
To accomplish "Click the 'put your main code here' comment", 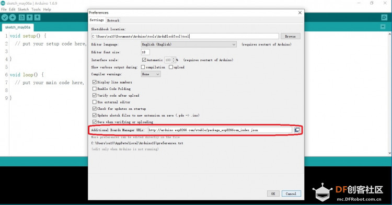I will click(50, 83).
